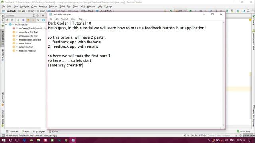The height and width of the screenshot is (143, 255).
Task: Open Logcat tool window tab
Action: click(39, 131)
